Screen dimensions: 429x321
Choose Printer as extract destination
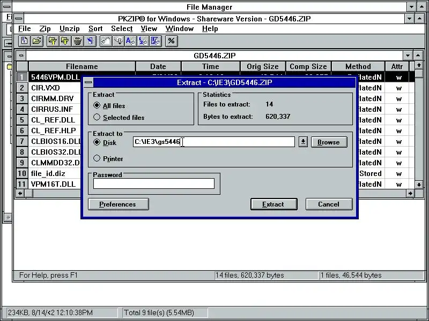pos(97,158)
